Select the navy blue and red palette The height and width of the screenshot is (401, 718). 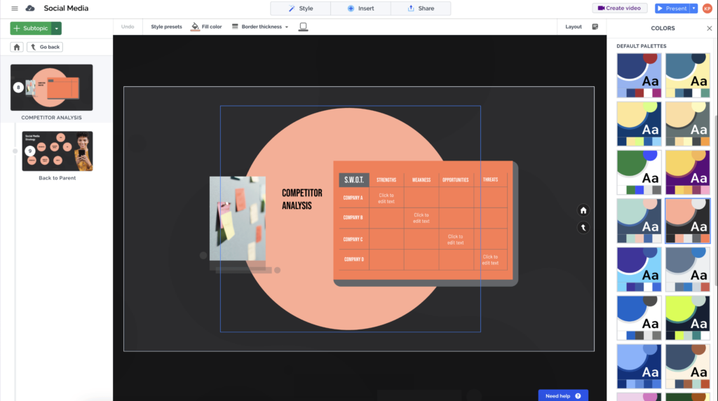tap(639, 75)
